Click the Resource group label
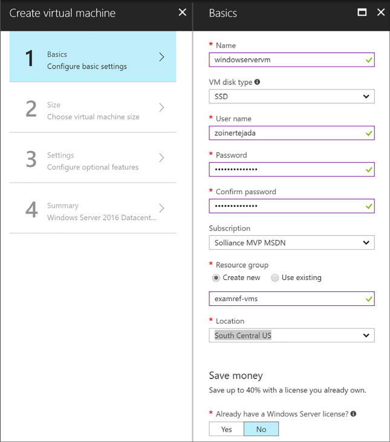The image size is (390, 442). coord(242,265)
